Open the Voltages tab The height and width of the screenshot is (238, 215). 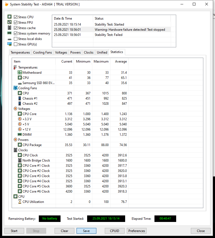click(x=61, y=52)
